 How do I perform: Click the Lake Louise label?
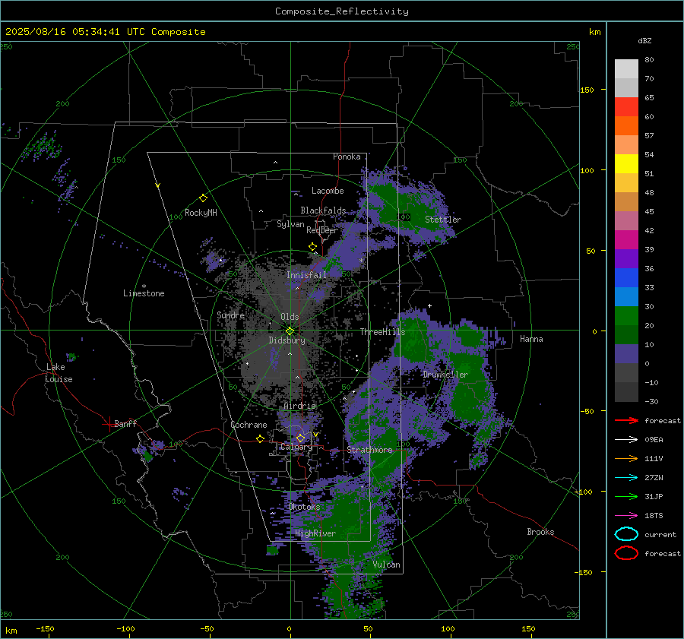59,373
